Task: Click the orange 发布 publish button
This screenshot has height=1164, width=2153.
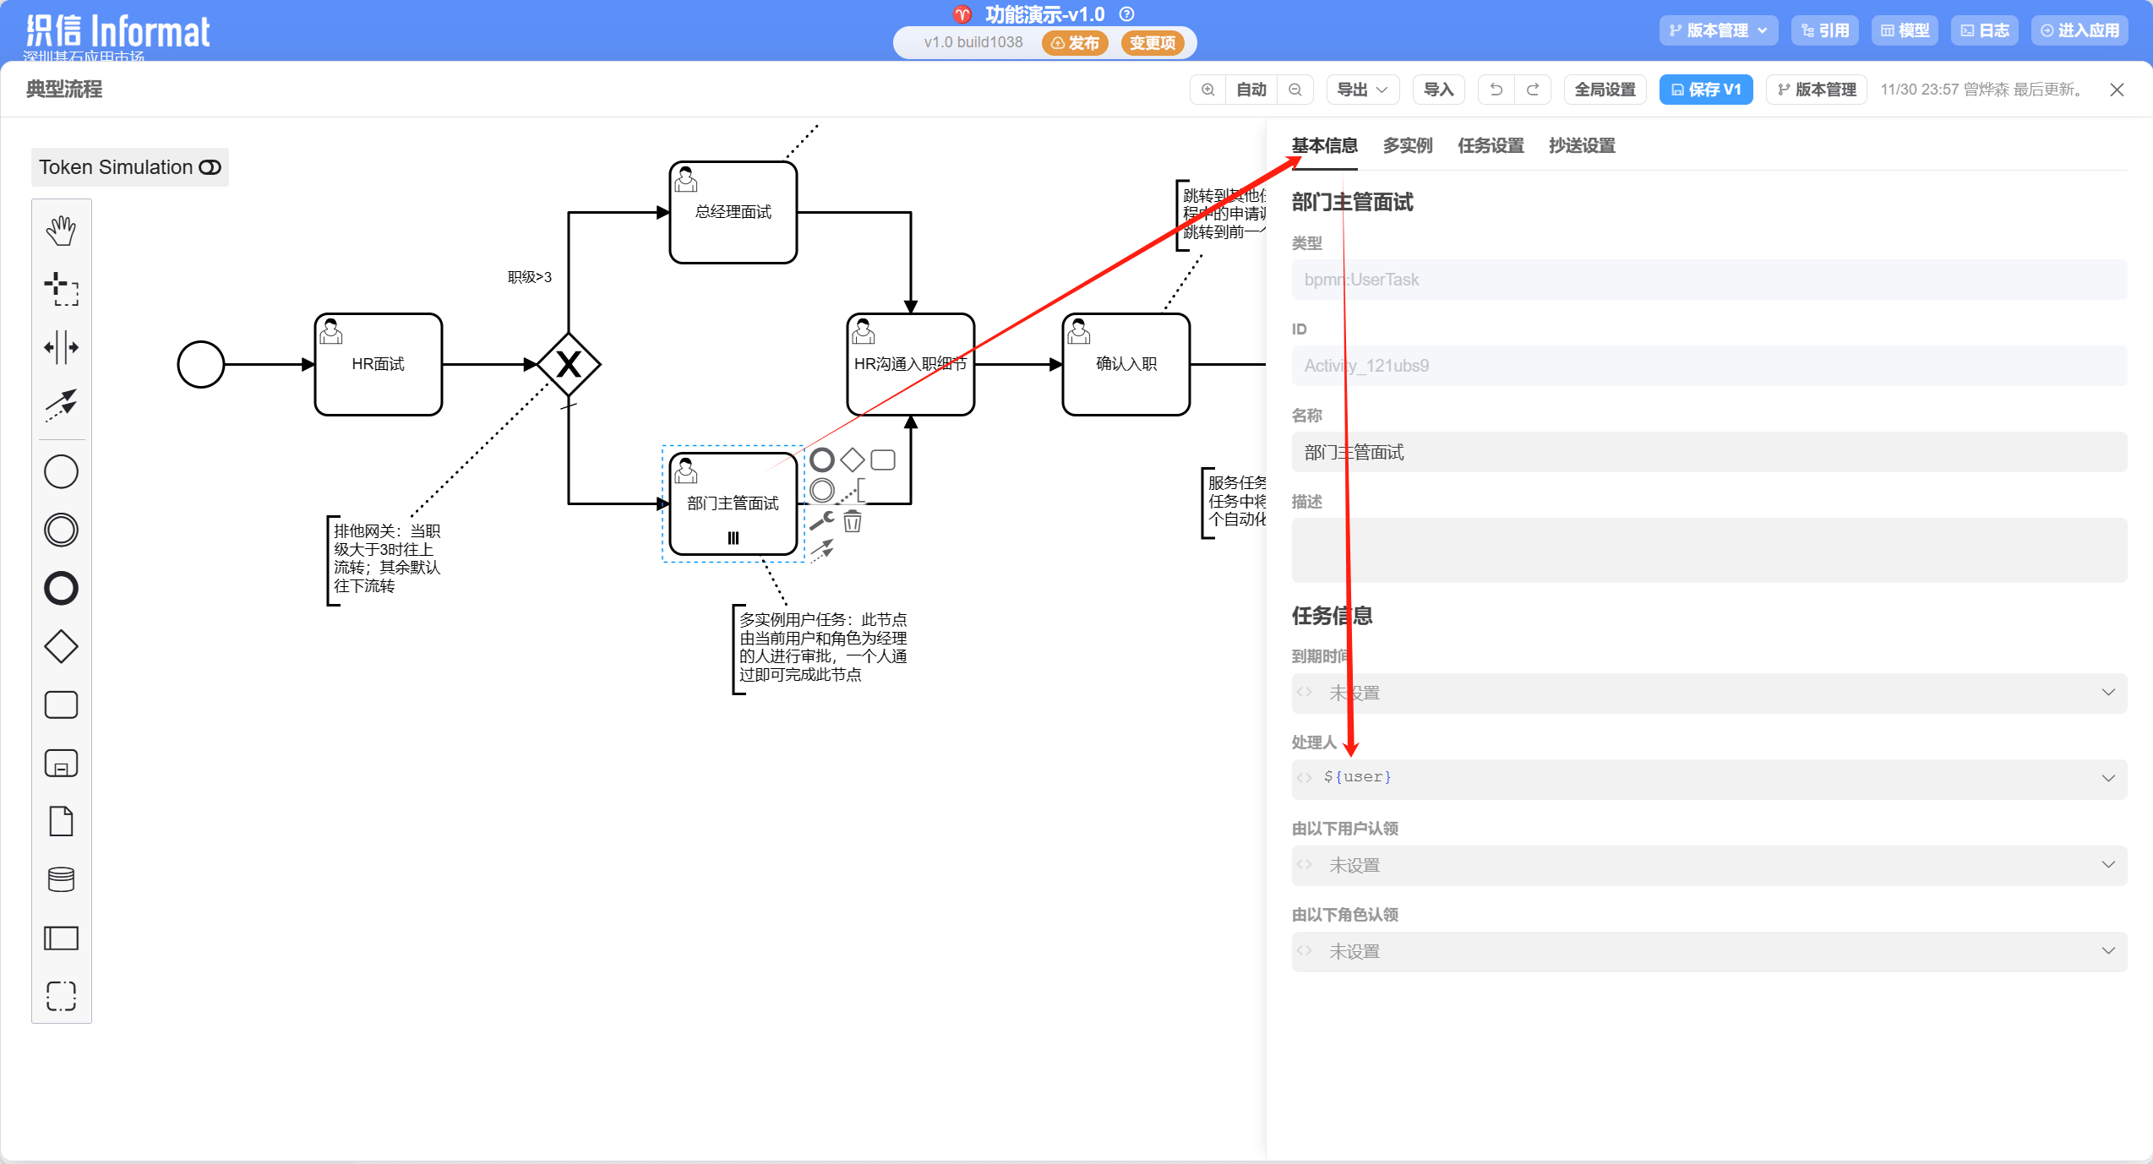Action: click(1075, 43)
